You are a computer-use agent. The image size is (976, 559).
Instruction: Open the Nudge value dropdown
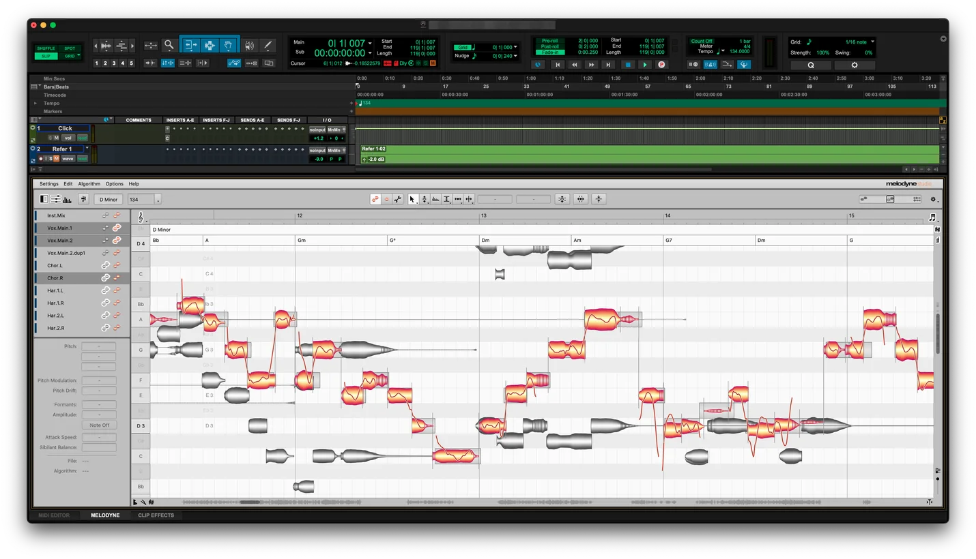(515, 56)
